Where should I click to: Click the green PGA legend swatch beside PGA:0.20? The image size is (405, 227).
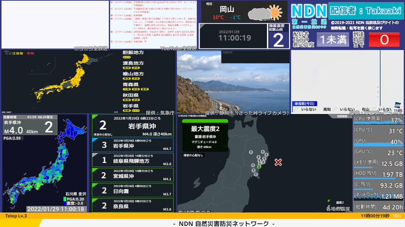65,199
